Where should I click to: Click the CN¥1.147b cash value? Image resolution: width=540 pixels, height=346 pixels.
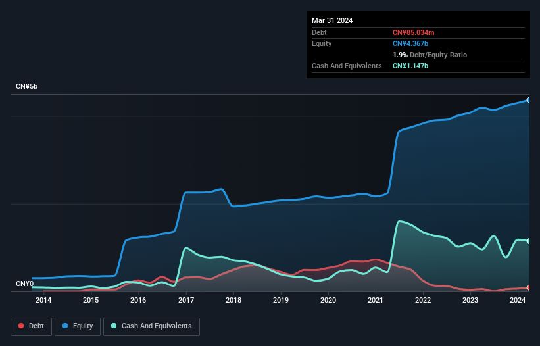click(x=410, y=66)
